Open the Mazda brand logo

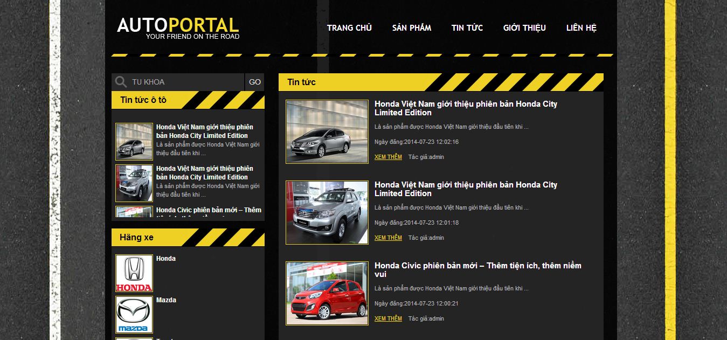[x=134, y=315]
